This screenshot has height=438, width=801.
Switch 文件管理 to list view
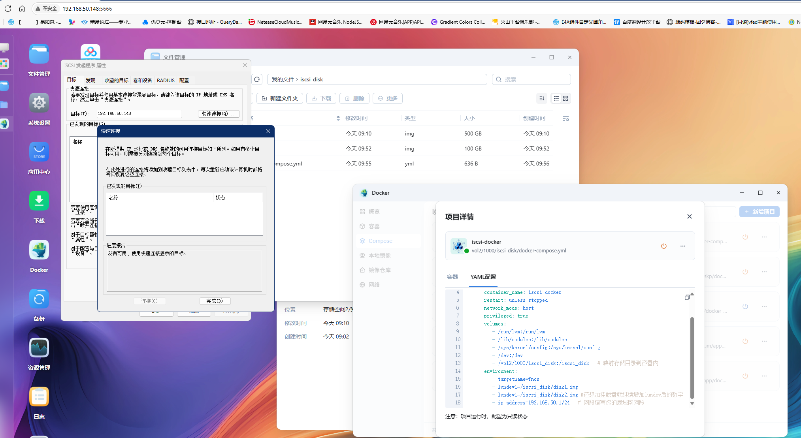[x=556, y=98]
